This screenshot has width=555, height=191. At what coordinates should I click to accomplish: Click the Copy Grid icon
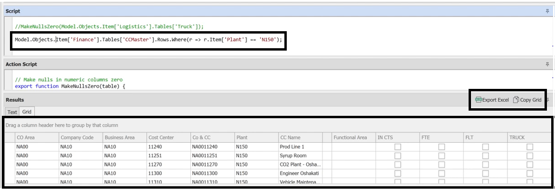coord(516,100)
